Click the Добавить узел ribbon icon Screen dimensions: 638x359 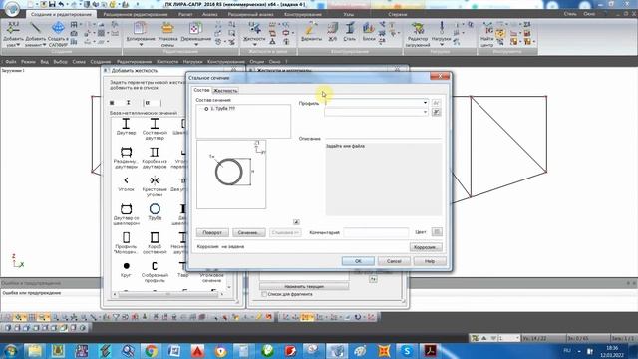(13, 28)
